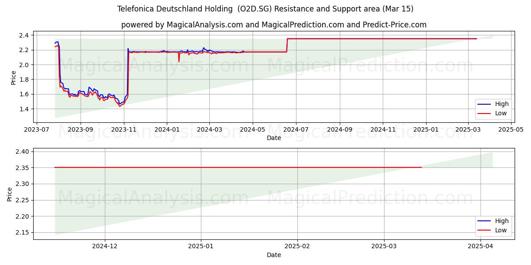Click the 2025-01 label in top chart
The width and height of the screenshot is (531, 265).
426,130
